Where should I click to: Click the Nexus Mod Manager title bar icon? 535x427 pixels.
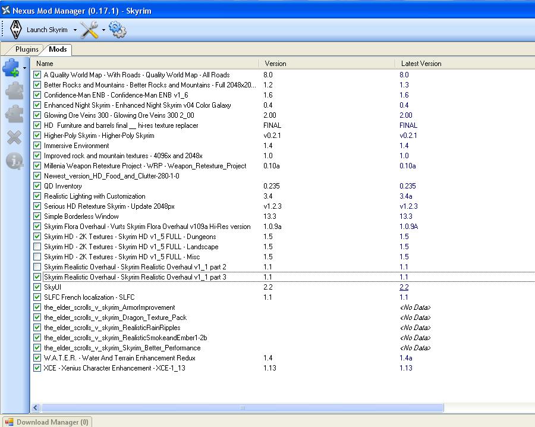coord(6,11)
